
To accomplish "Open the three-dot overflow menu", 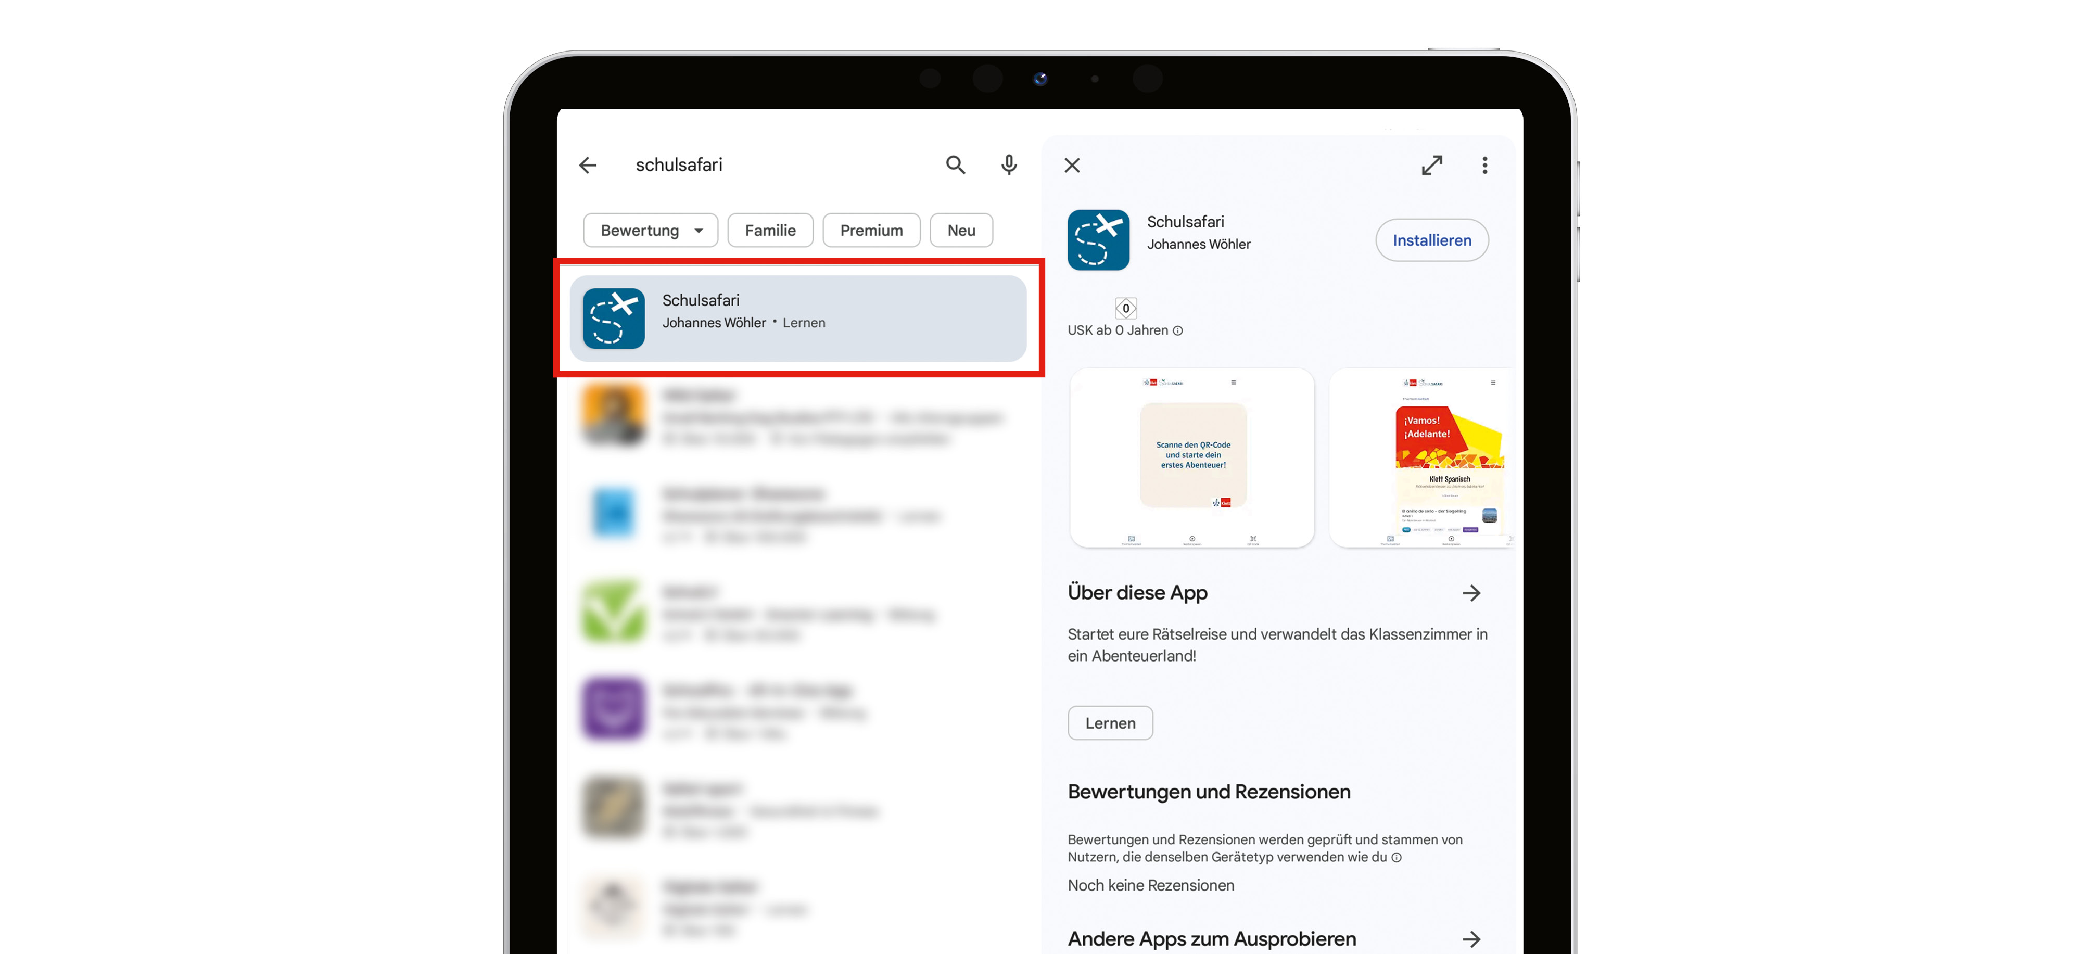I will click(x=1484, y=165).
